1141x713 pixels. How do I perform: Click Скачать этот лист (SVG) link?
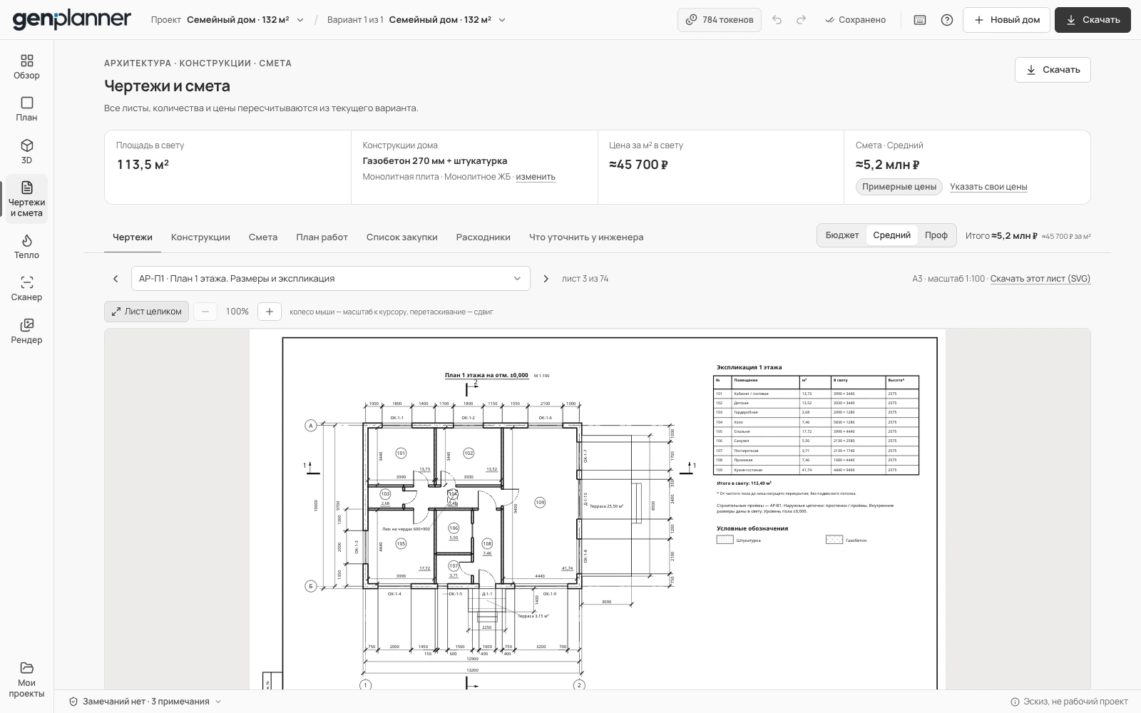pos(1040,279)
